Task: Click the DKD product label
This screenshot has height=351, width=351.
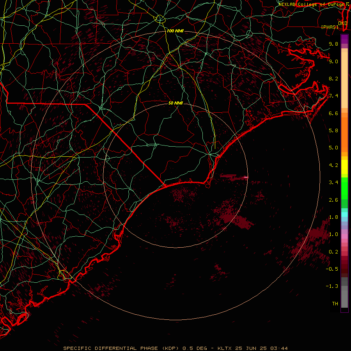Action: [x=343, y=23]
